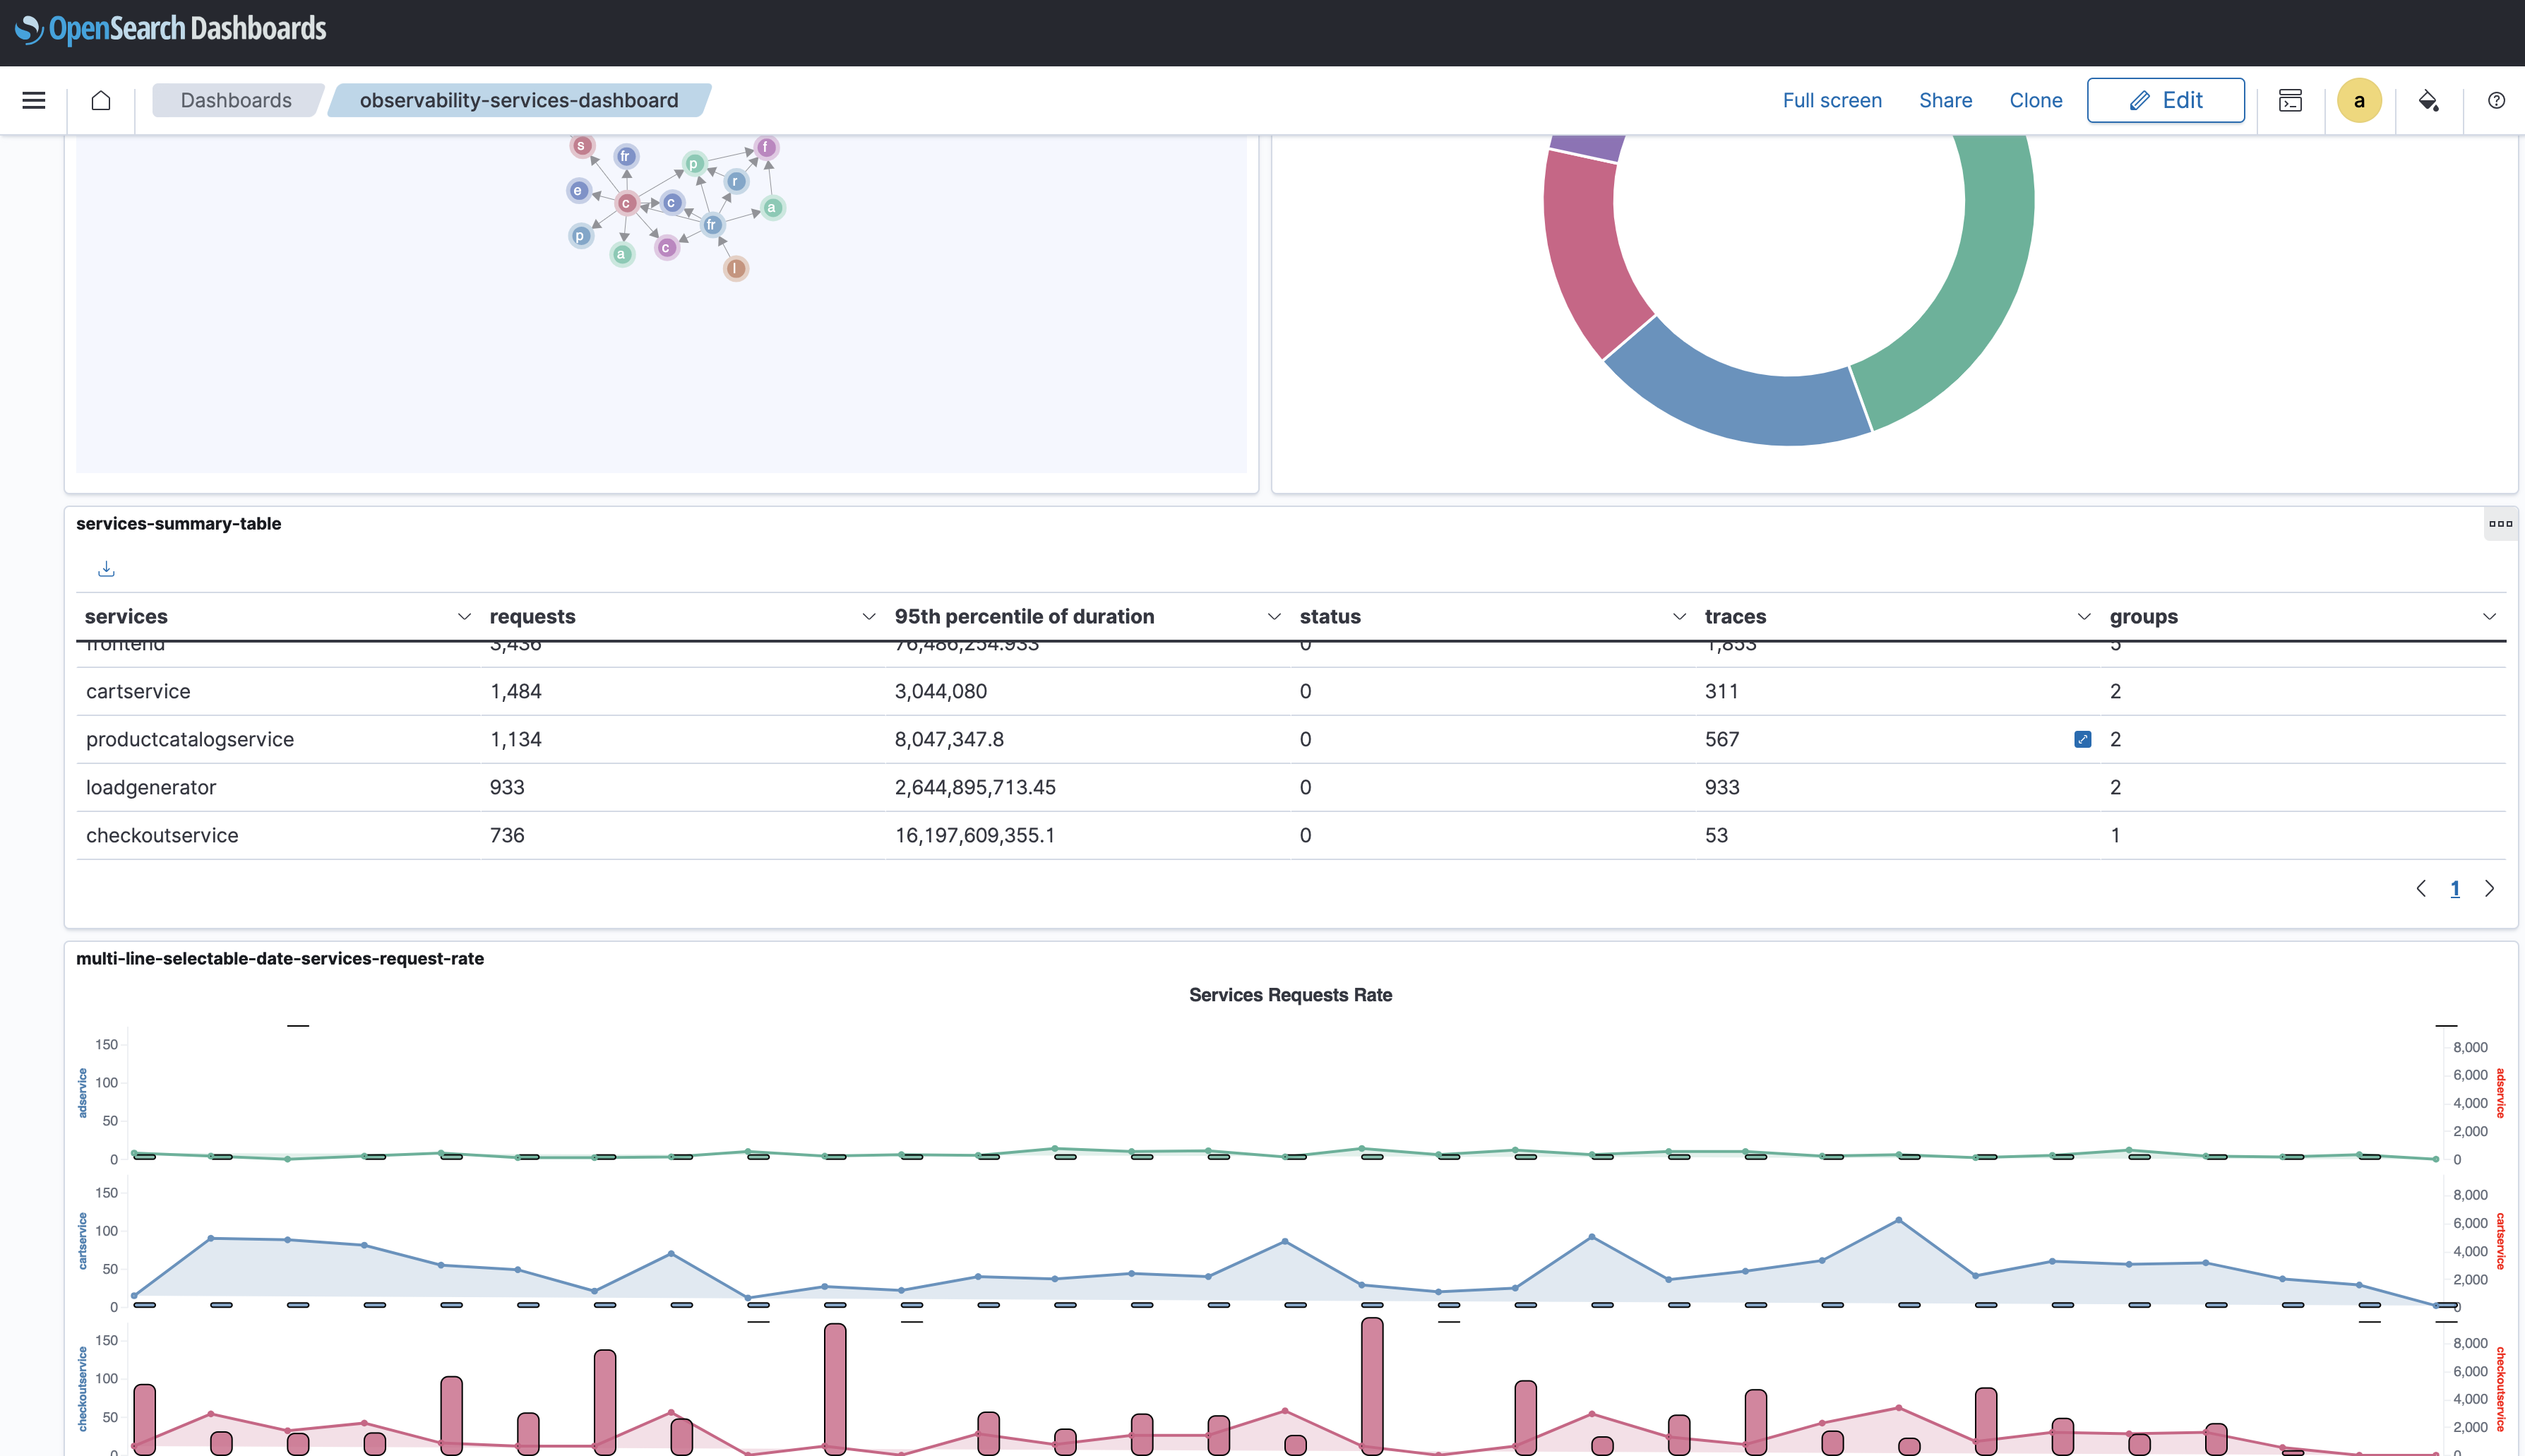This screenshot has height=1456, width=2525.
Task: Open requests column sort dropdown
Action: pyautogui.click(x=869, y=617)
